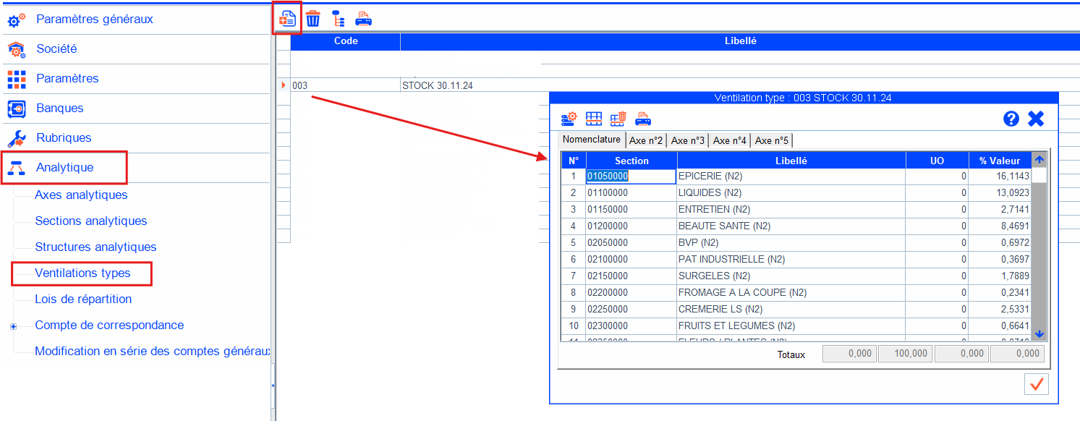Image resolution: width=1080 pixels, height=421 pixels.
Task: Click the trash delete icon in main toolbar
Action: pos(312,19)
